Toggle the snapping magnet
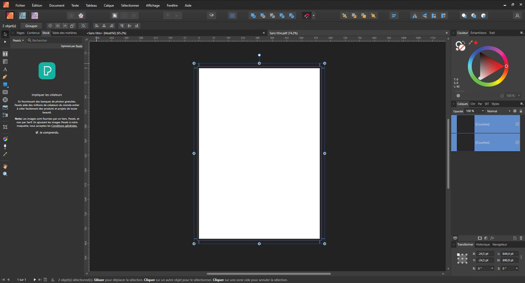The height and width of the screenshot is (283, 525). tap(306, 16)
